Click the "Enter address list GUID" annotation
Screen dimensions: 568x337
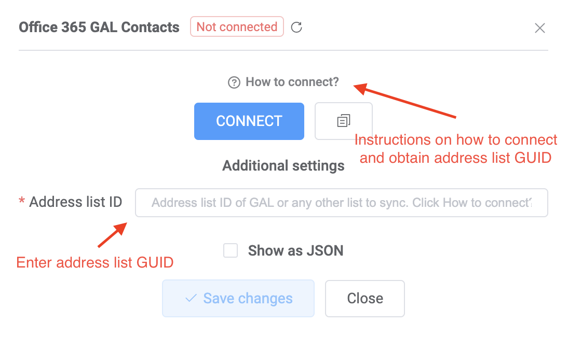pyautogui.click(x=94, y=262)
